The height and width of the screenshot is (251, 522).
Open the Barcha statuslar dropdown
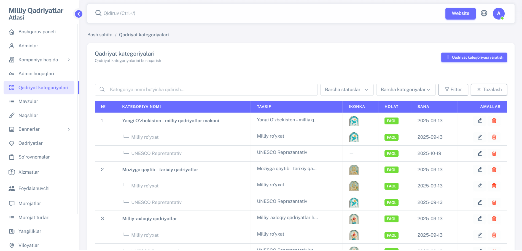click(346, 90)
